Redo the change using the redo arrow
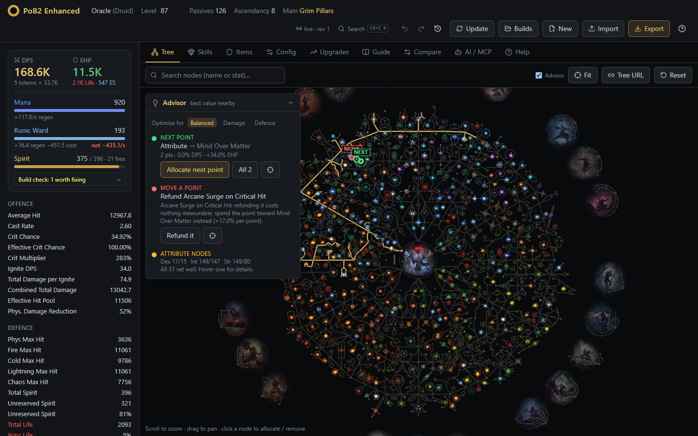Screen dimensions: 698x436 pos(421,29)
